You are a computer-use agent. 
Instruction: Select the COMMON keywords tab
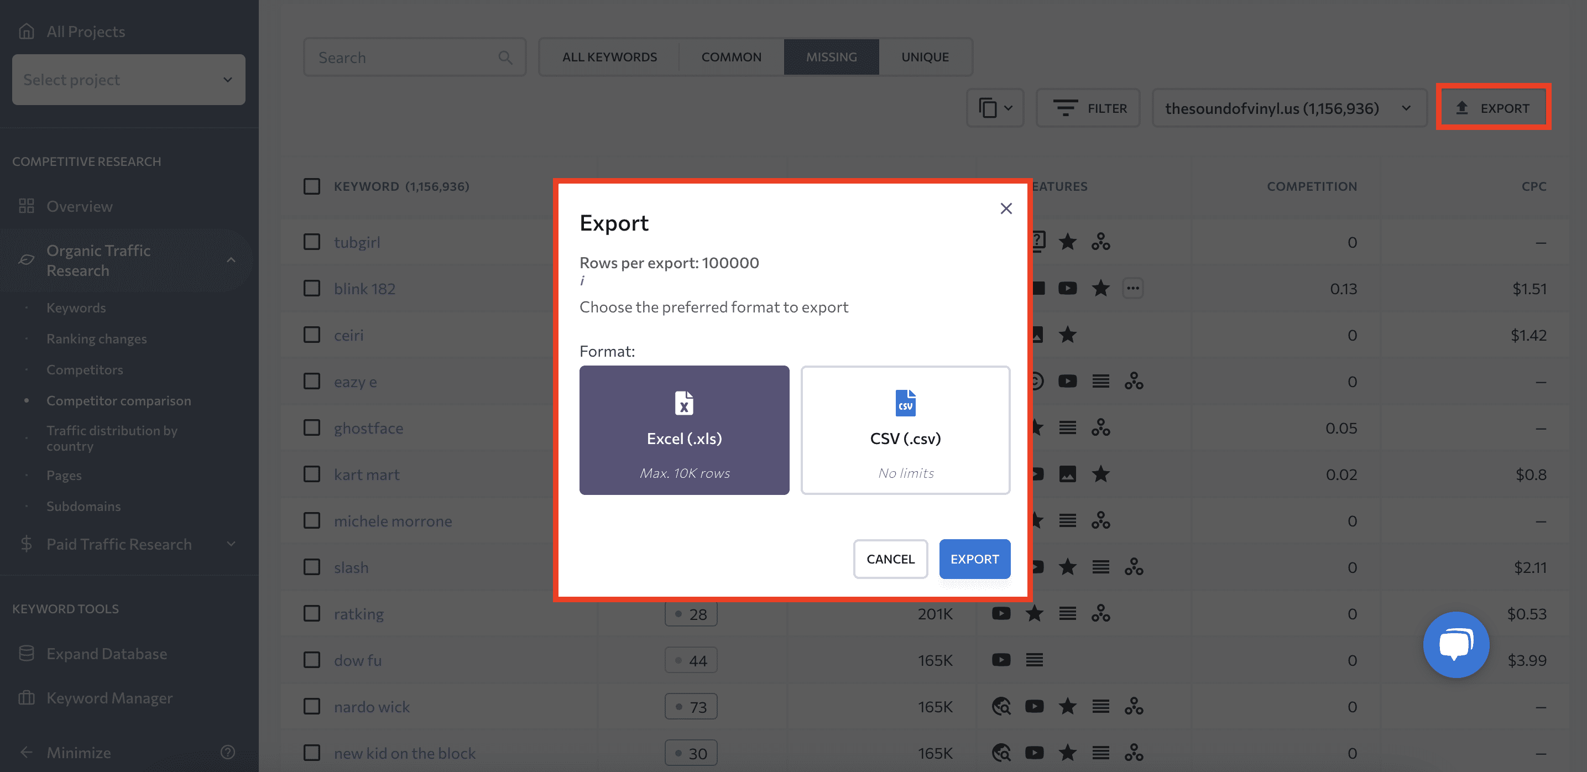(732, 56)
